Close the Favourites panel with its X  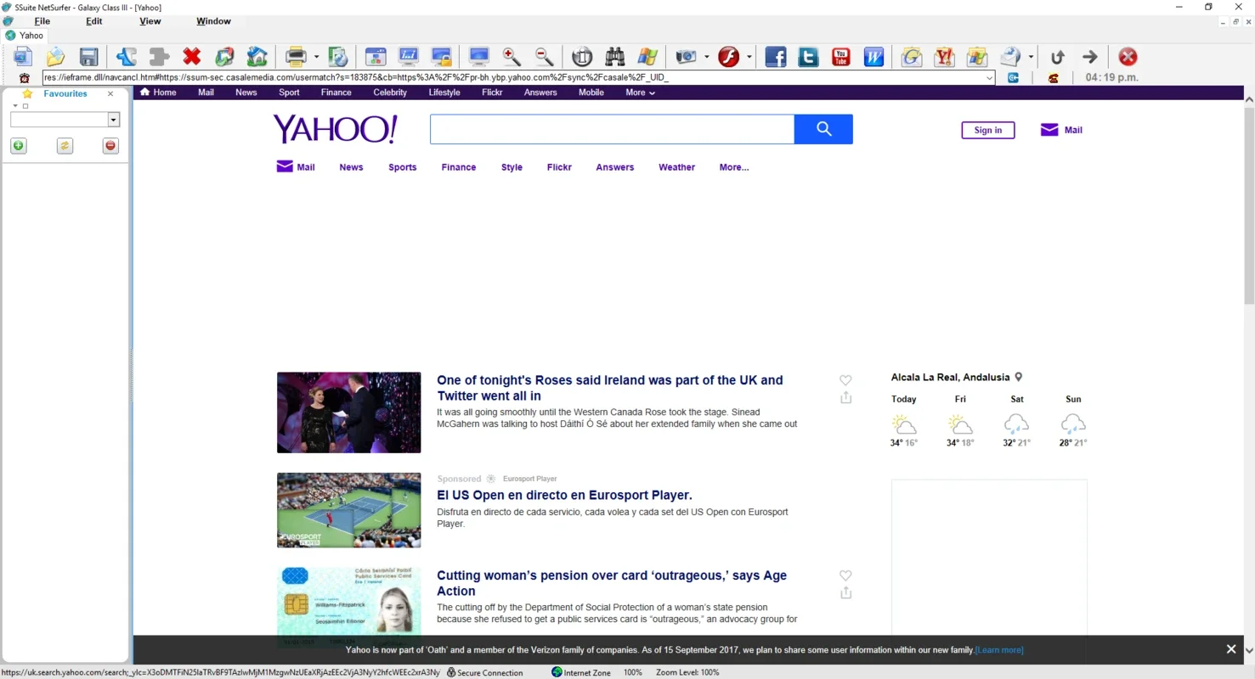110,94
